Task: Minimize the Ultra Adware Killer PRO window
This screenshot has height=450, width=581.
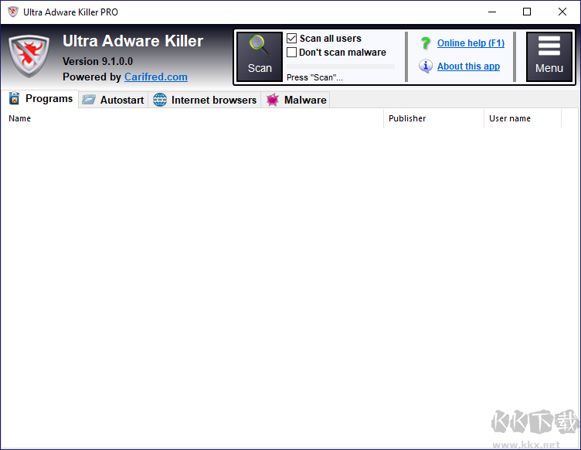Action: point(491,12)
